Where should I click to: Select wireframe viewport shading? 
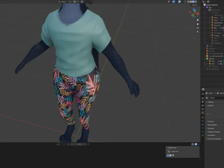[189, 2]
